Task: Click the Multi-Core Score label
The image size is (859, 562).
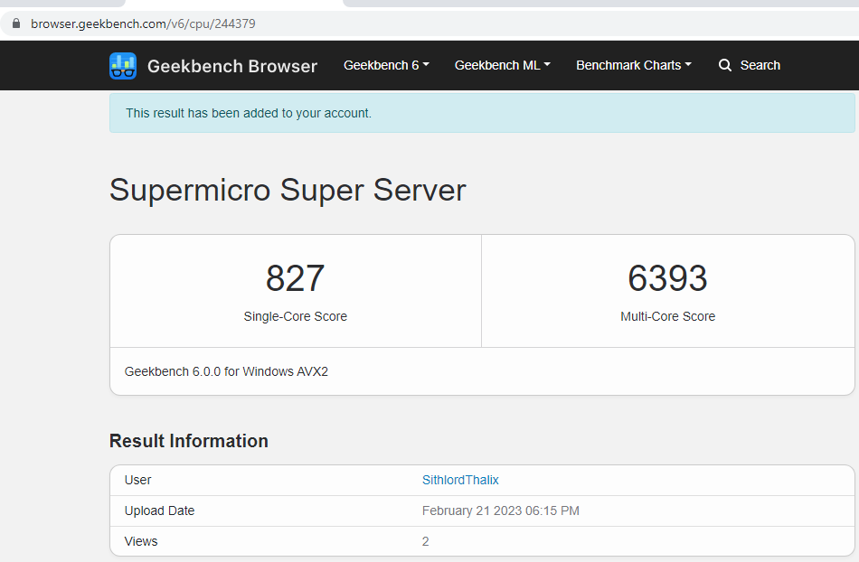Action: click(668, 316)
